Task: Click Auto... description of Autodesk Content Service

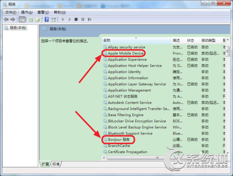Action: coord(178,103)
